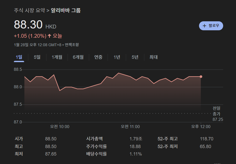Click the 87.0 y-axis label
The height and width of the screenshot is (164, 236).
(x=18, y=122)
